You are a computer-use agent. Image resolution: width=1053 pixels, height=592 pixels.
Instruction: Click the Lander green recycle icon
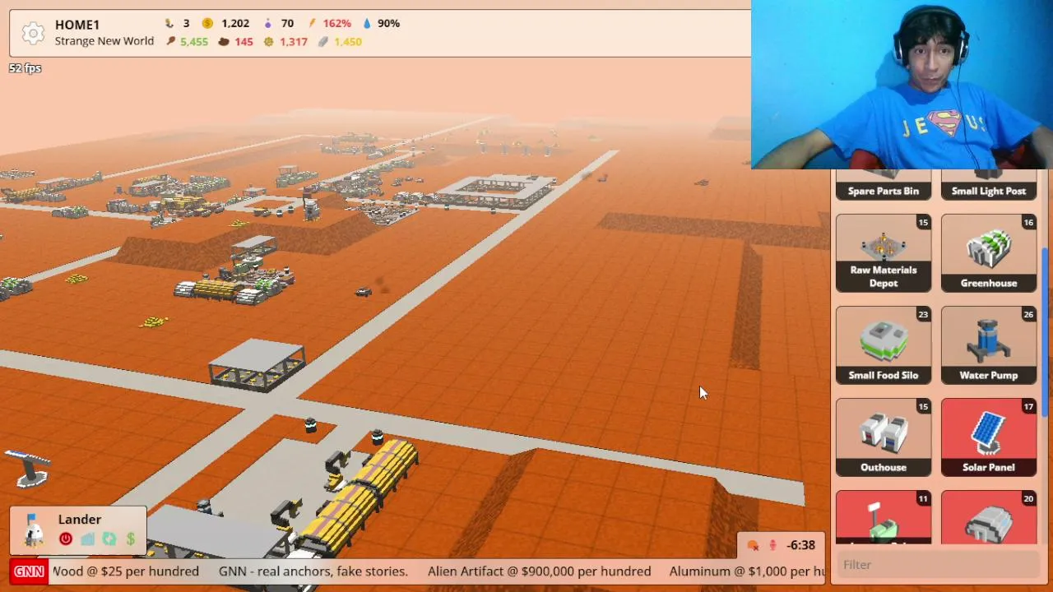pos(109,539)
